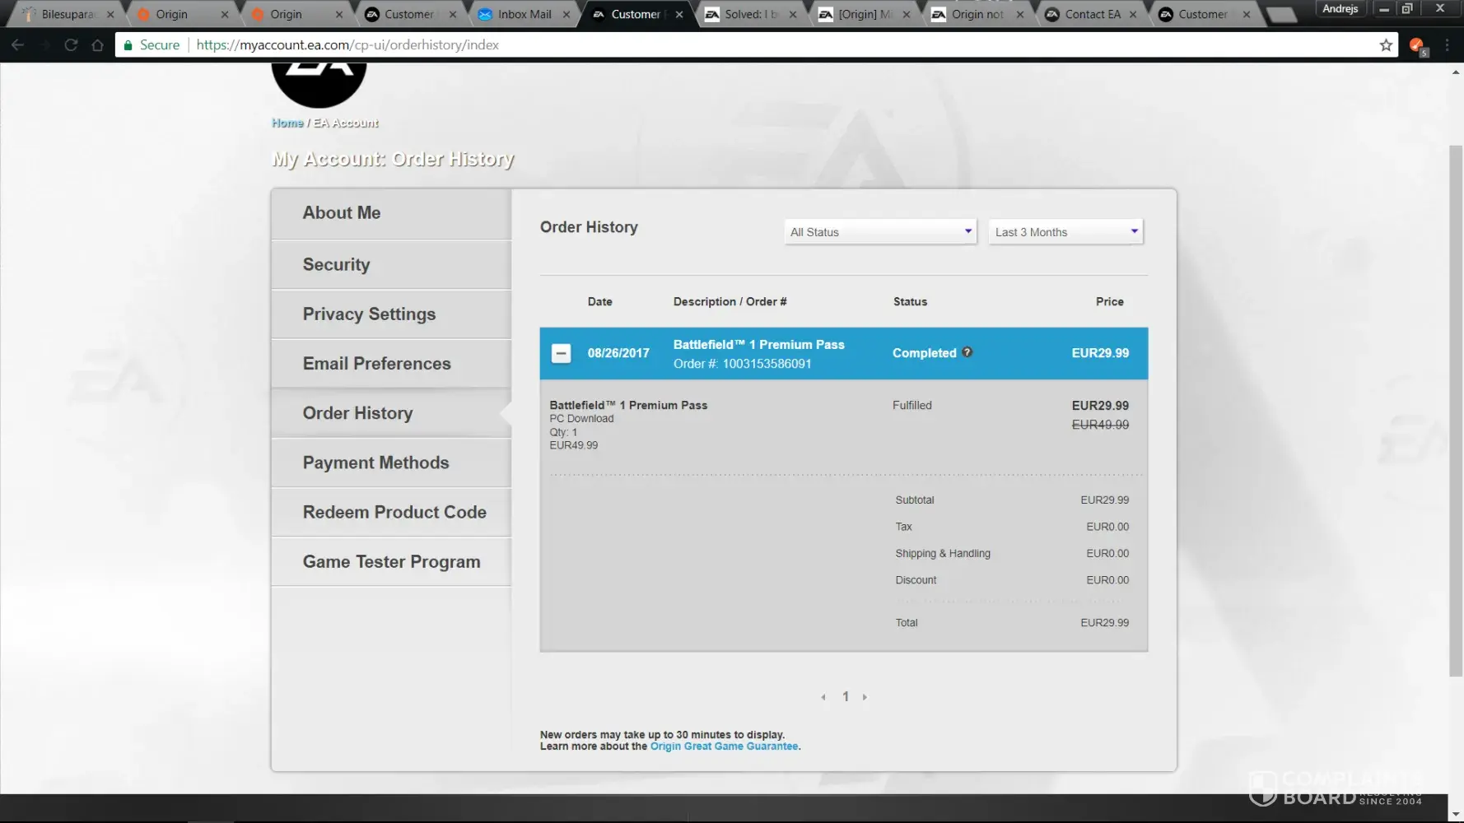Click the Completed status help icon
Viewport: 1464px width, 823px height.
pyautogui.click(x=967, y=352)
